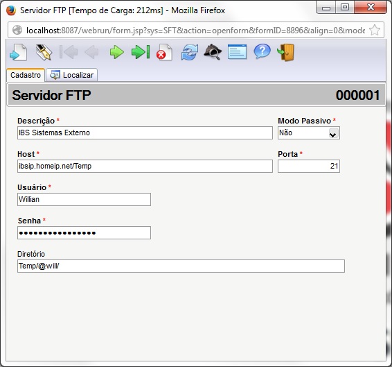Open the detective hat search icon

213,52
